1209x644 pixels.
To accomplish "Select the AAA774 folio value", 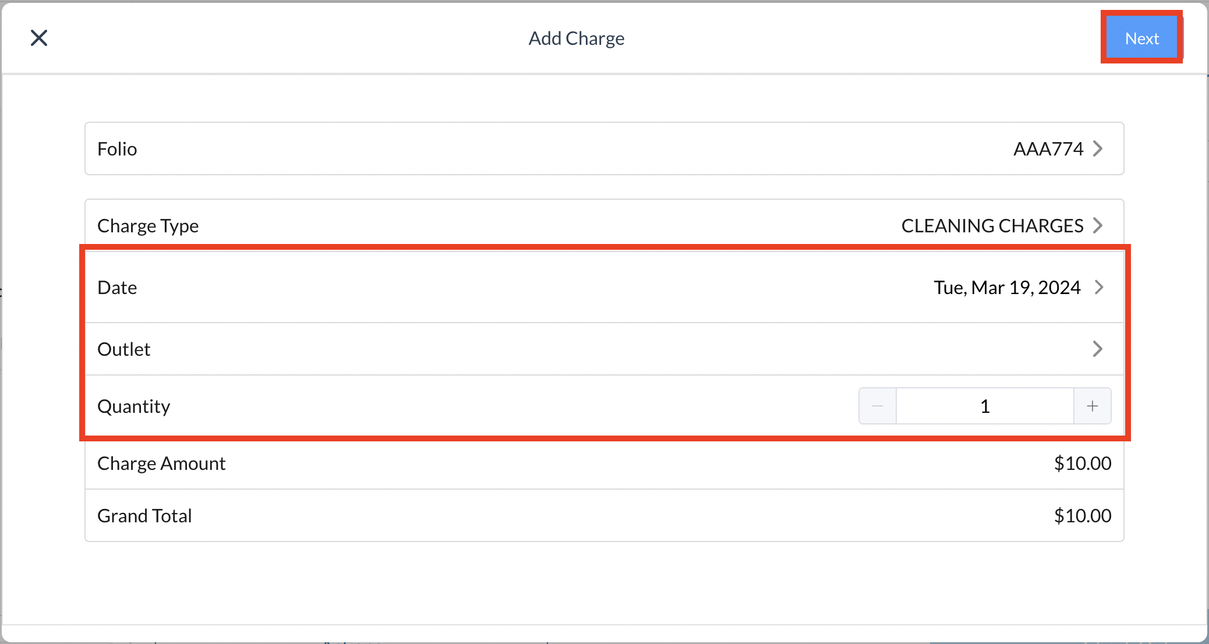I will 1048,149.
